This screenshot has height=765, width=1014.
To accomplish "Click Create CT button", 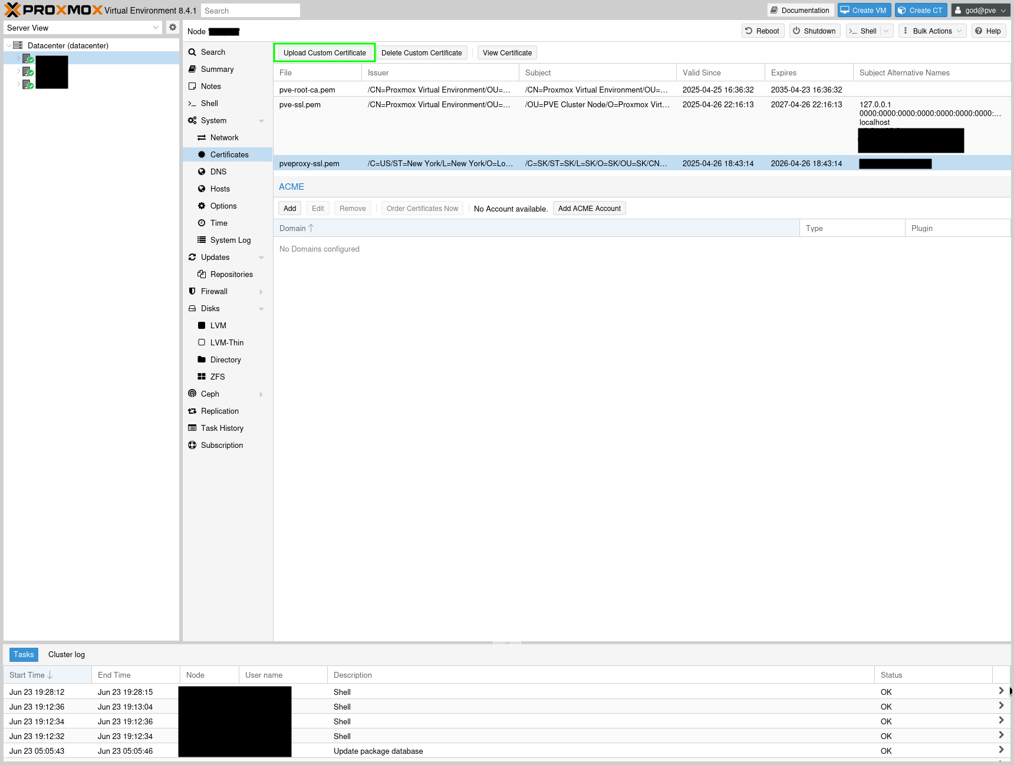I will (921, 10).
